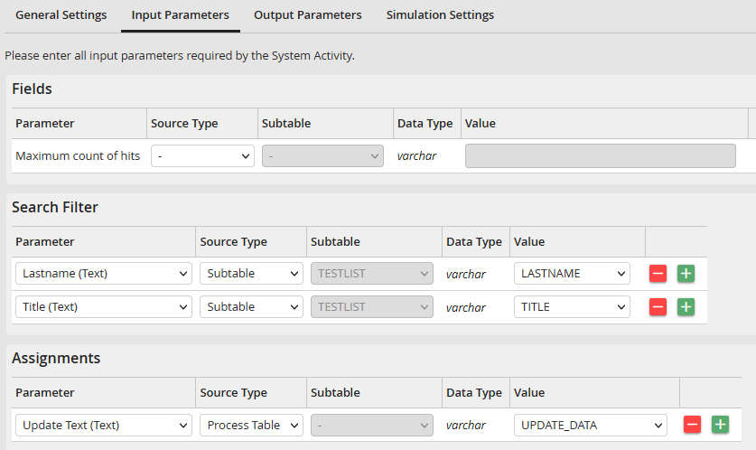Image resolution: width=756 pixels, height=450 pixels.
Task: Open the TITLE value dropdown
Action: 572,306
